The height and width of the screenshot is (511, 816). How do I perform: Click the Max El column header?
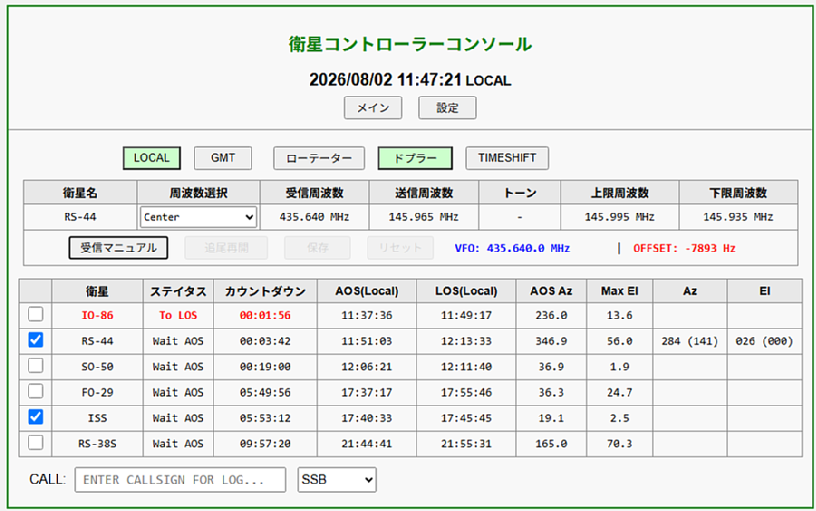pyautogui.click(x=619, y=292)
